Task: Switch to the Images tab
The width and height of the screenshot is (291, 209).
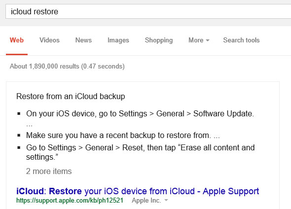Action: [x=118, y=40]
